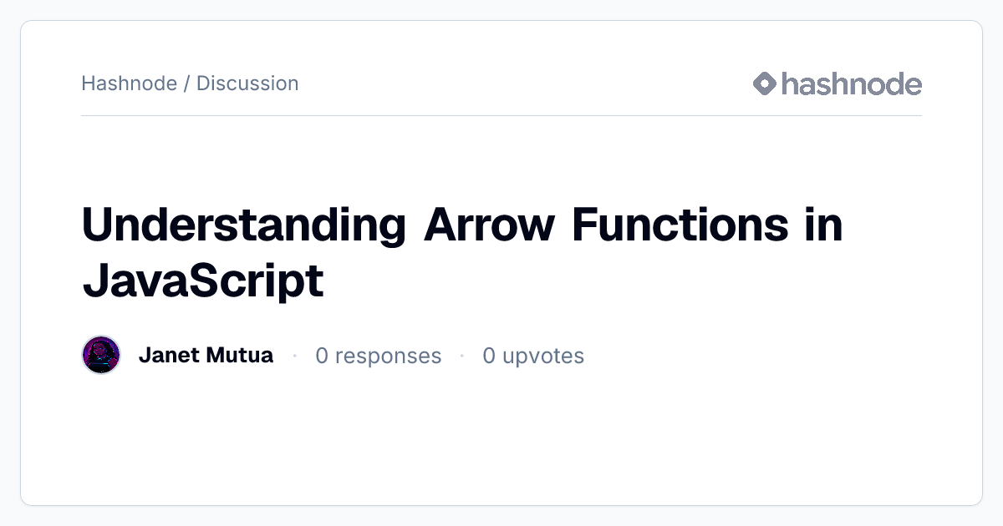
Task: Select the "Discussion" breadcrumb word
Action: pos(247,83)
